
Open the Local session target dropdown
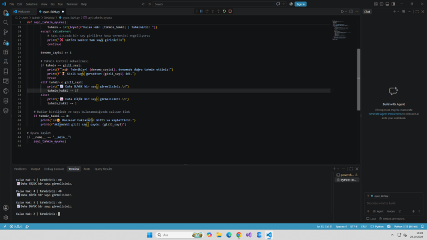[x=371, y=219]
